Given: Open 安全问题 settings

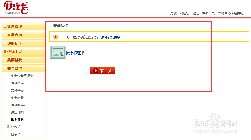Looking at the screenshot, I should [17, 98].
